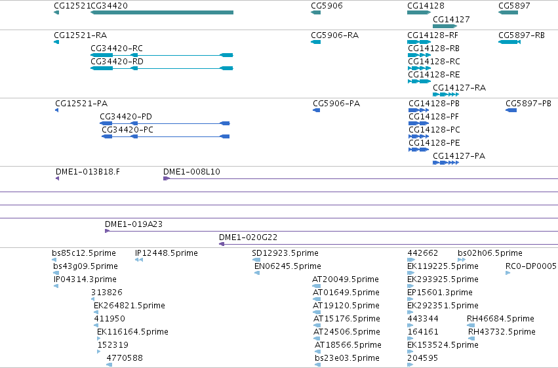This screenshot has width=558, height=368.
Task: Select protein CG14128-PE
Action: (418, 150)
